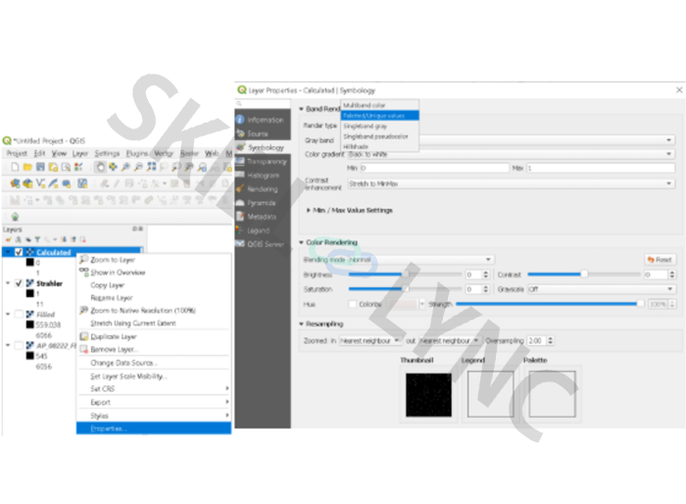This screenshot has height=504, width=686.
Task: Click the Open Project folder icon
Action: click(x=27, y=167)
